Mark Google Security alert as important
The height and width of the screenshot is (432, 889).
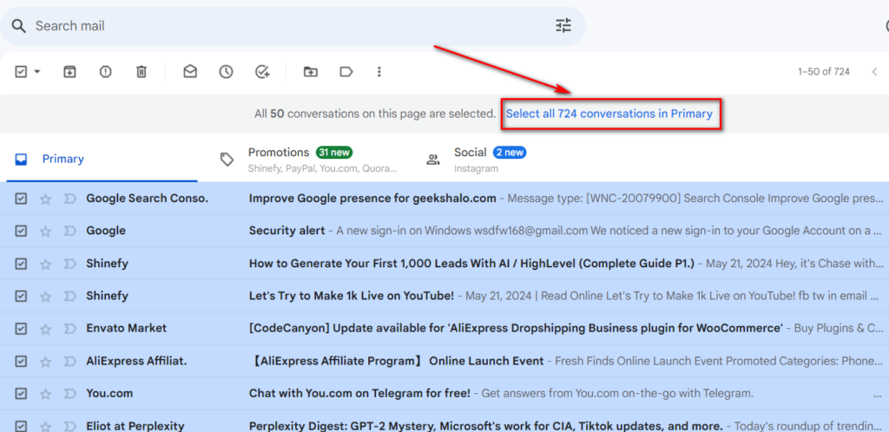click(69, 231)
